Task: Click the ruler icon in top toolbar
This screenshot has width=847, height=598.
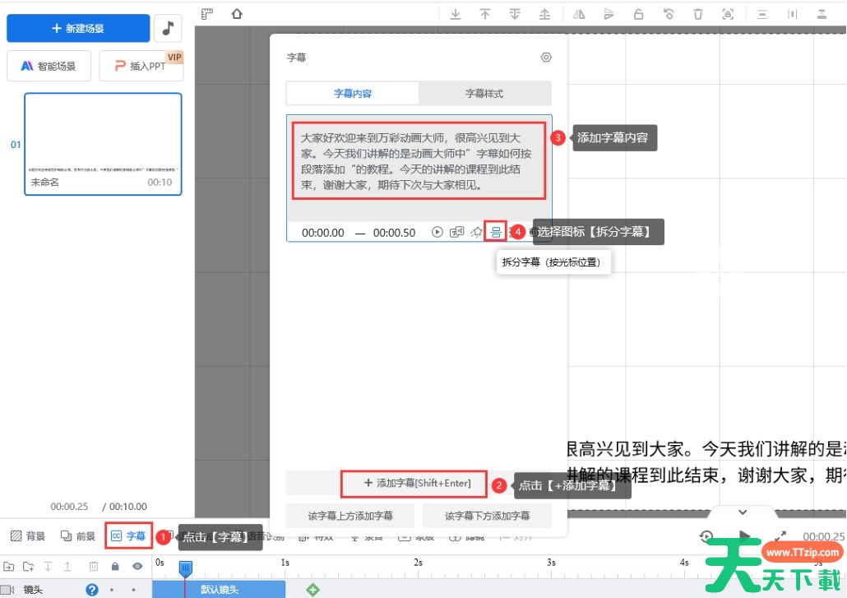Action: pos(207,13)
